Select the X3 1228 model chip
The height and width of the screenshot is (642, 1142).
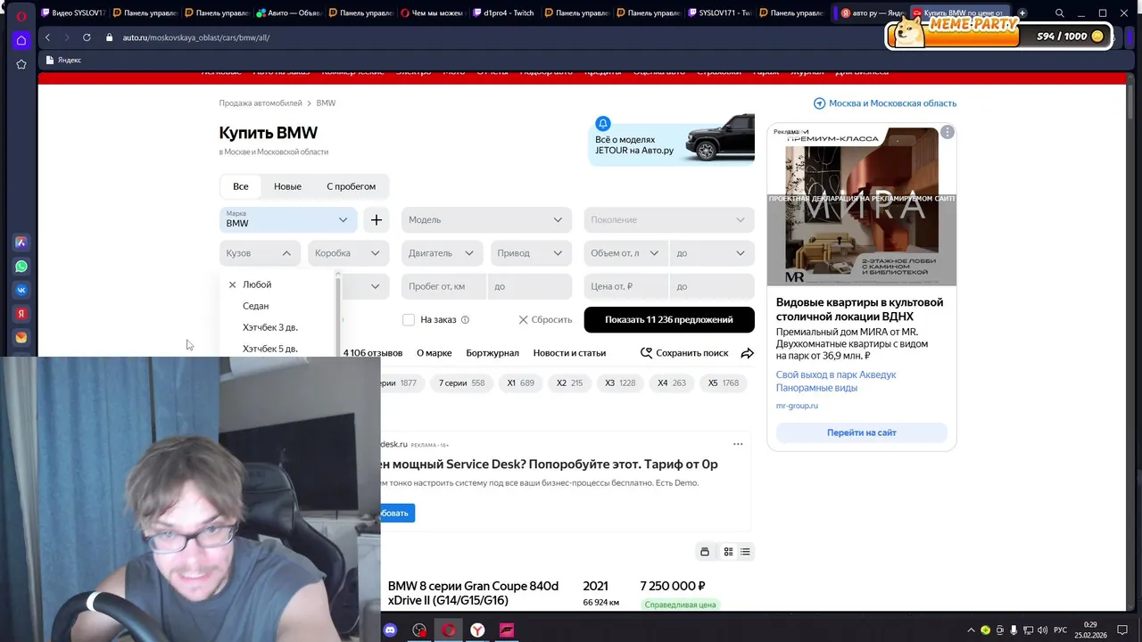pyautogui.click(x=620, y=383)
